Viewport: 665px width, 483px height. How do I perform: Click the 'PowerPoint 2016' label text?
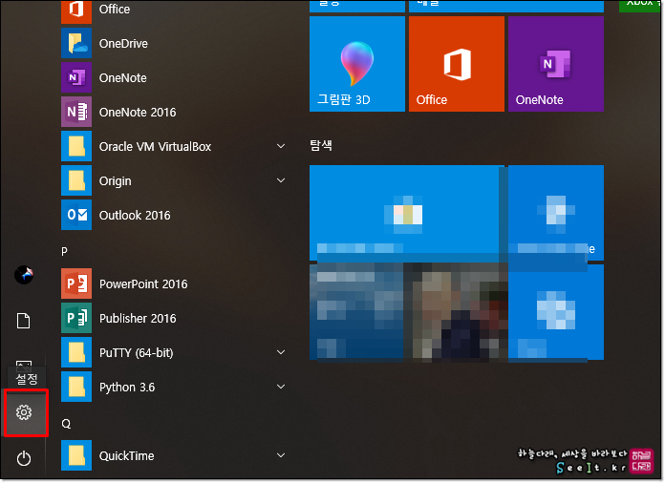143,283
